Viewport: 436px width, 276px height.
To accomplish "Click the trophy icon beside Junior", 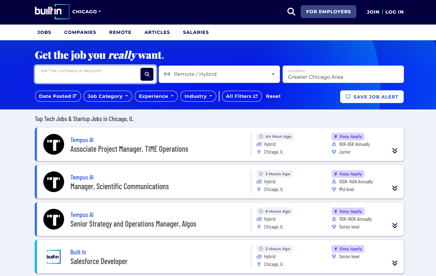I will (334, 152).
